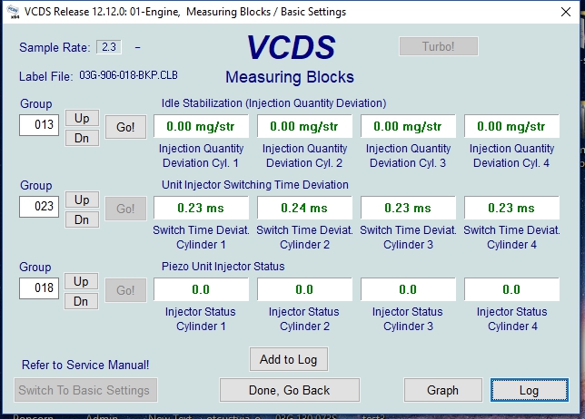Select Injector Status Cylinder 4 value

click(x=511, y=289)
